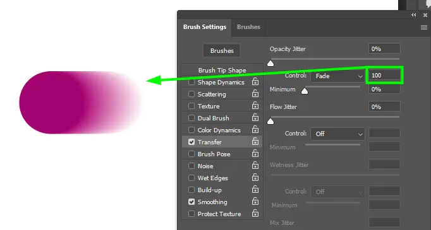Toggle lock icon for Smoothing
This screenshot has height=230, width=431.
[255, 202]
